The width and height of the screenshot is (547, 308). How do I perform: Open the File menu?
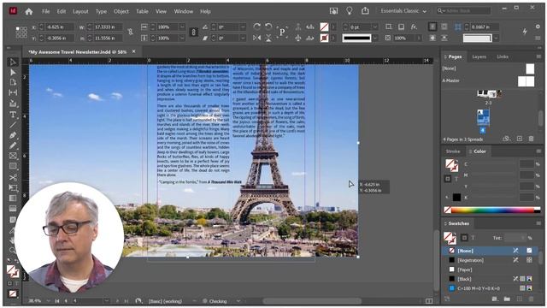click(x=45, y=11)
